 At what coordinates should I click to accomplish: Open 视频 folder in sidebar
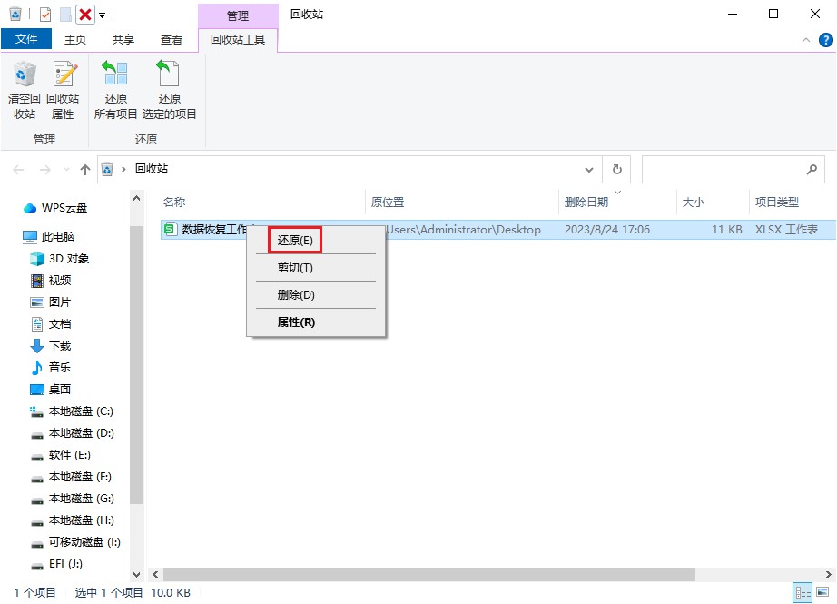click(x=51, y=281)
